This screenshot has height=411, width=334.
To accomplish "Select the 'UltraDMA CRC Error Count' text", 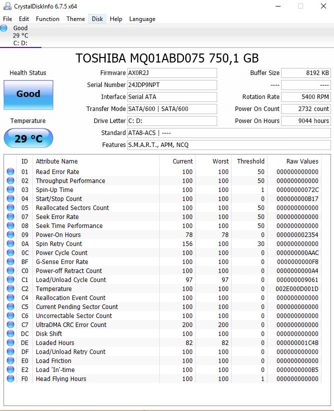I will (71, 325).
